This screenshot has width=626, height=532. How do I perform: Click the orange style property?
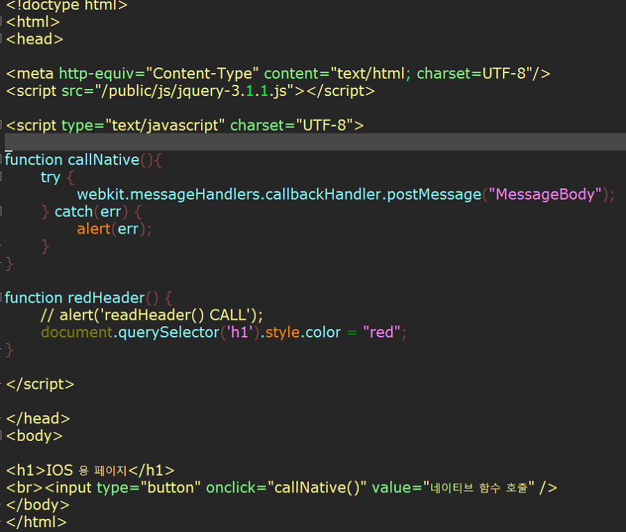click(x=282, y=332)
